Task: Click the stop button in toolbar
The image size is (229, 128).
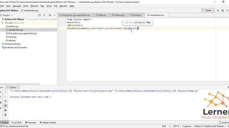Action: (227, 10)
